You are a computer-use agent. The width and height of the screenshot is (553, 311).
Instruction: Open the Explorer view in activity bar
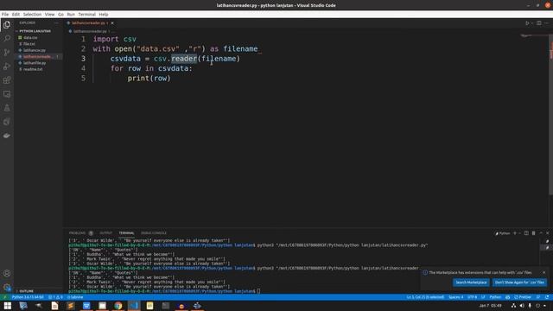coord(7,25)
